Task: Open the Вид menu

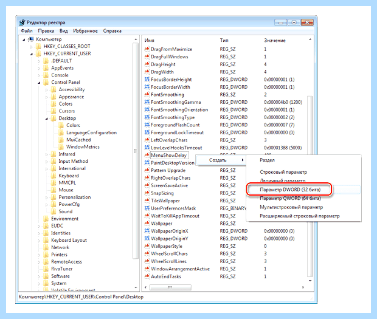Action: tap(63, 31)
